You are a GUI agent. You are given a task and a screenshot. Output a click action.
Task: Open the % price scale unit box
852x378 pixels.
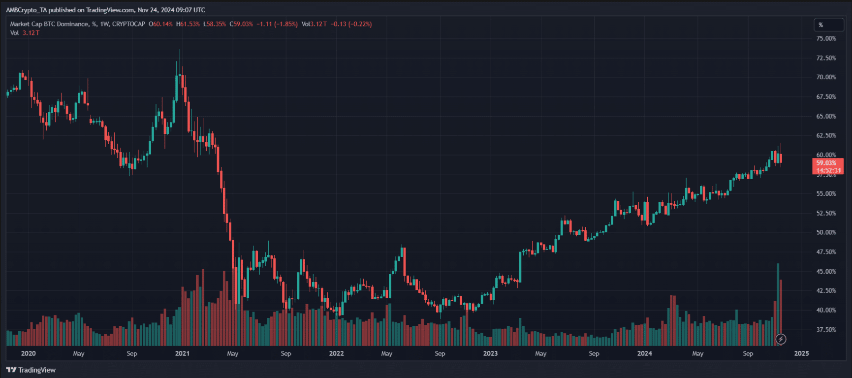[x=829, y=25]
